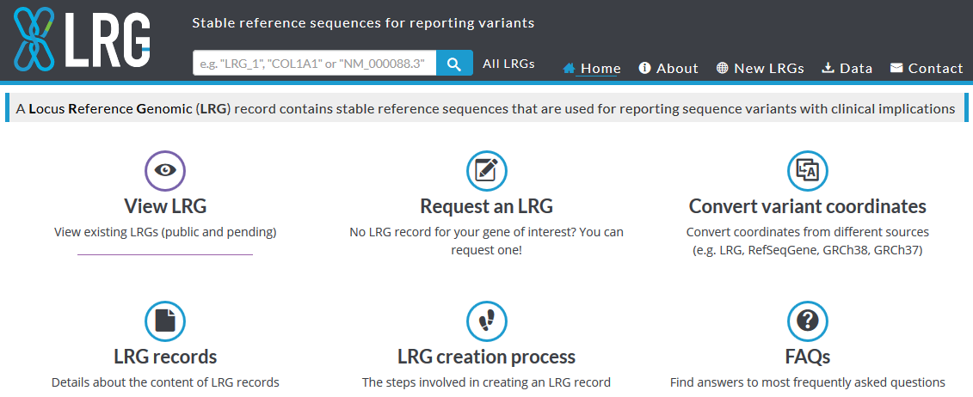Screen dimensions: 973x397
Task: Click the FAQs heading text
Action: pyautogui.click(x=807, y=357)
